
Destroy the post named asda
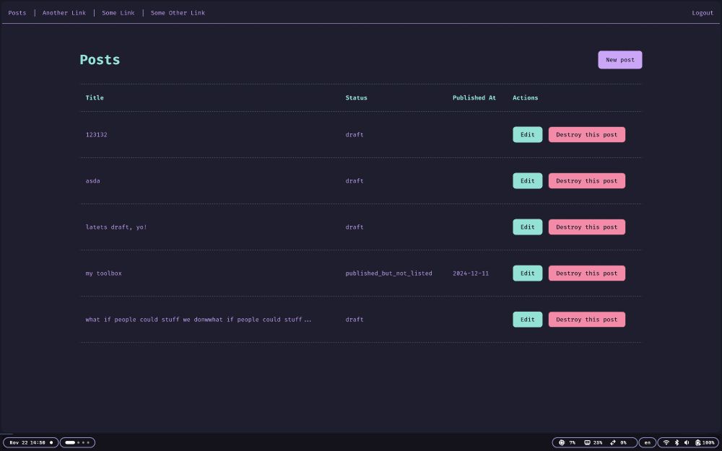(x=586, y=180)
